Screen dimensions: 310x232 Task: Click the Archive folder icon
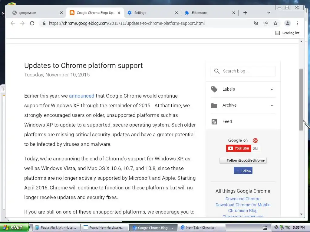pos(214,105)
